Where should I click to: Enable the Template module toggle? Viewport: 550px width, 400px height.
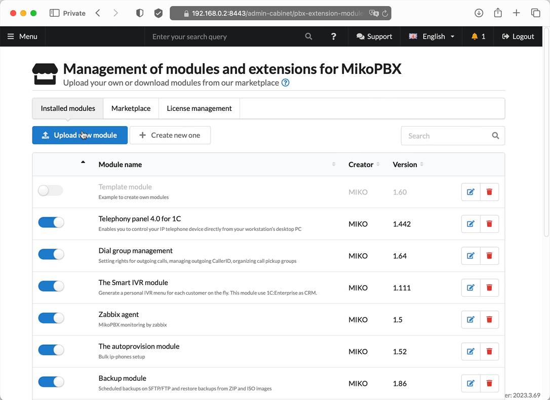[51, 191]
